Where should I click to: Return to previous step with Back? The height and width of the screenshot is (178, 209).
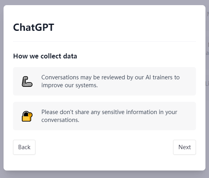pyautogui.click(x=24, y=147)
